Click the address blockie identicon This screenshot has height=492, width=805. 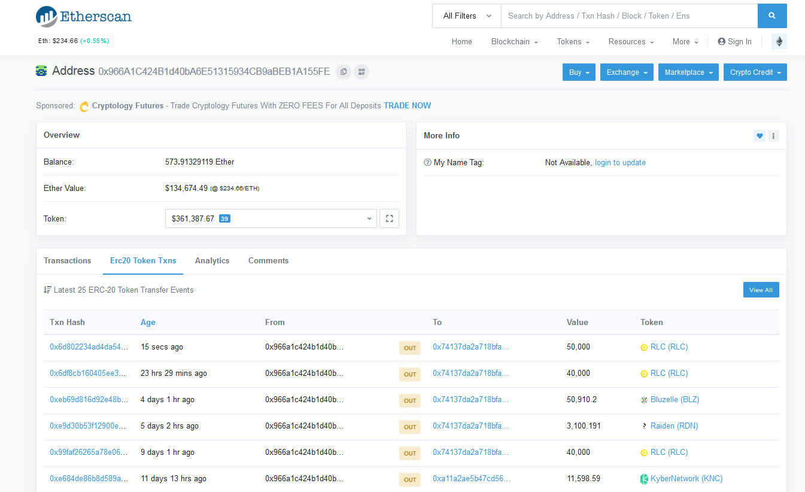pyautogui.click(x=41, y=71)
